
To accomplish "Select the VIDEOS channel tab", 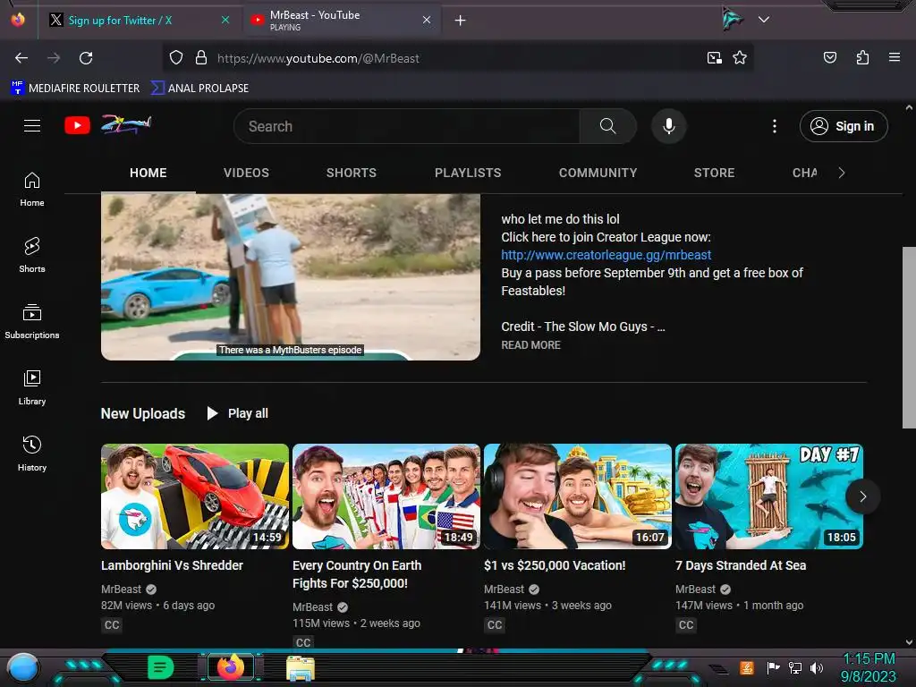I will (x=246, y=173).
